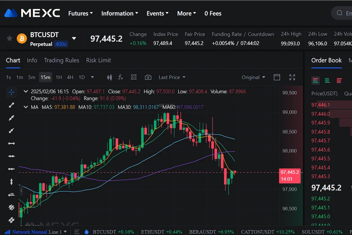Select the extended line drawing tool
This screenshot has width=352, height=235.
click(x=11, y=131)
